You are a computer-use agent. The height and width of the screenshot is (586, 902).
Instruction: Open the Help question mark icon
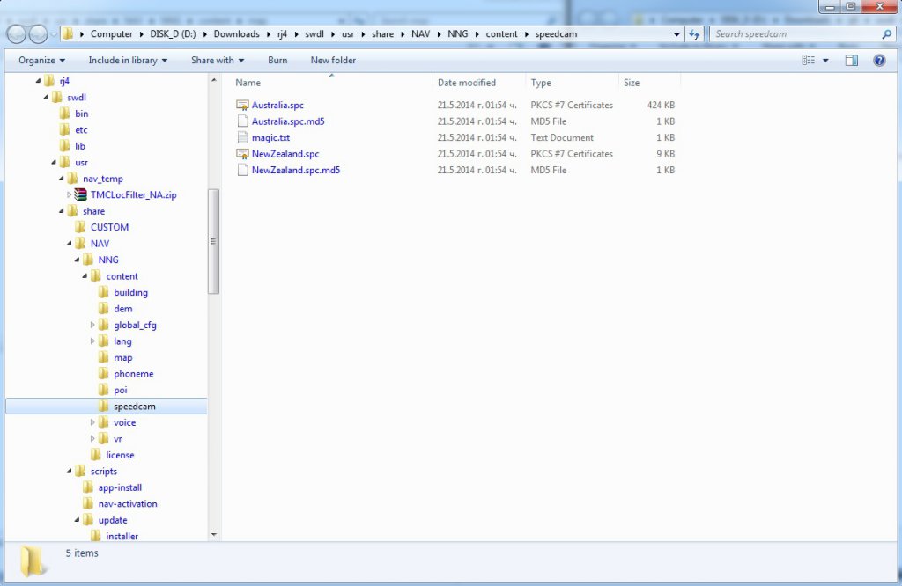pos(878,60)
